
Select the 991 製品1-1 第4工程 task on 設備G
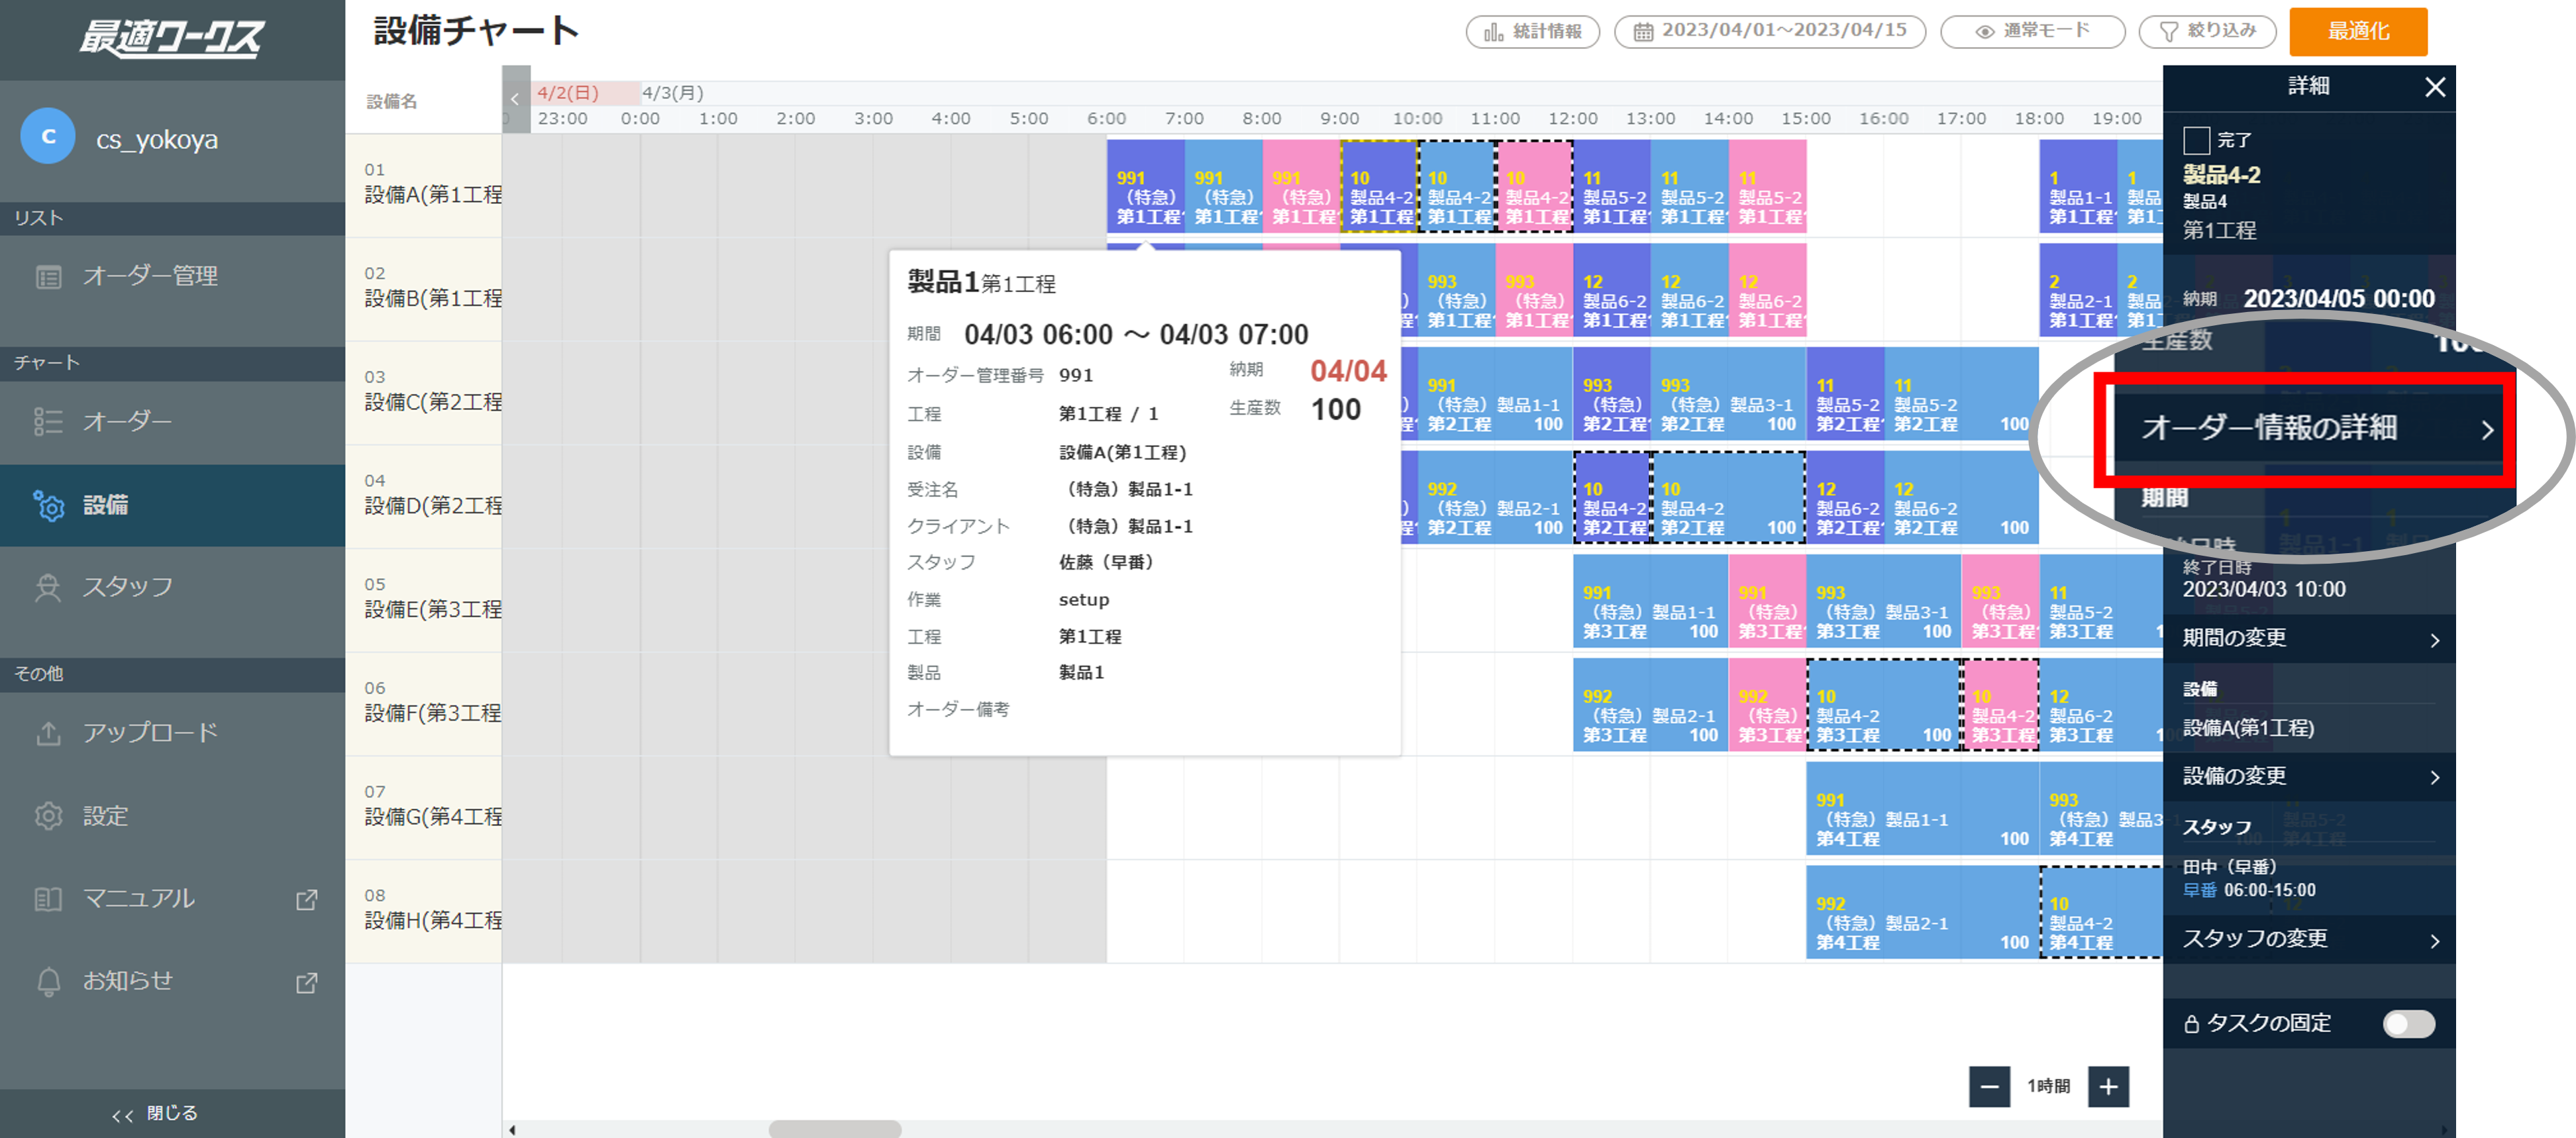pos(1922,808)
